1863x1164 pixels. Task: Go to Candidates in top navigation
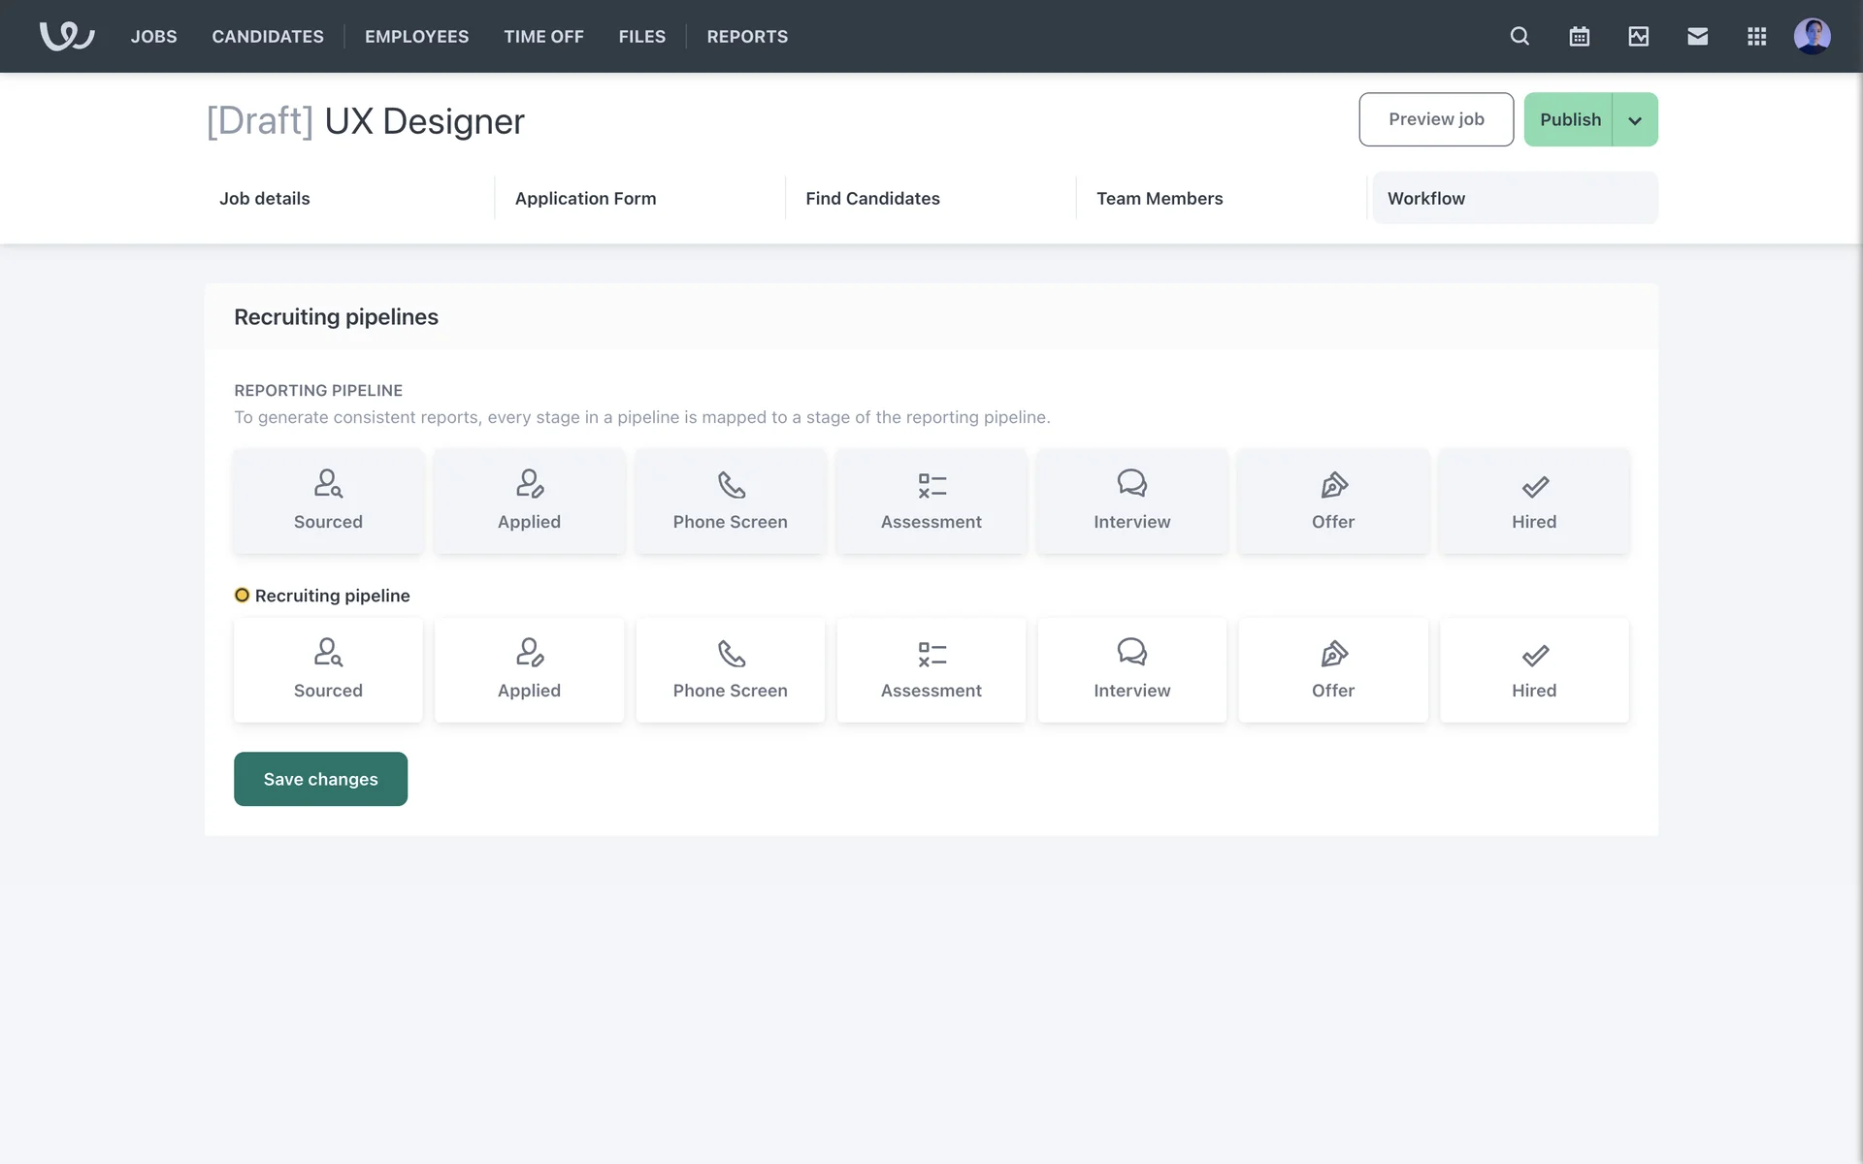point(268,37)
